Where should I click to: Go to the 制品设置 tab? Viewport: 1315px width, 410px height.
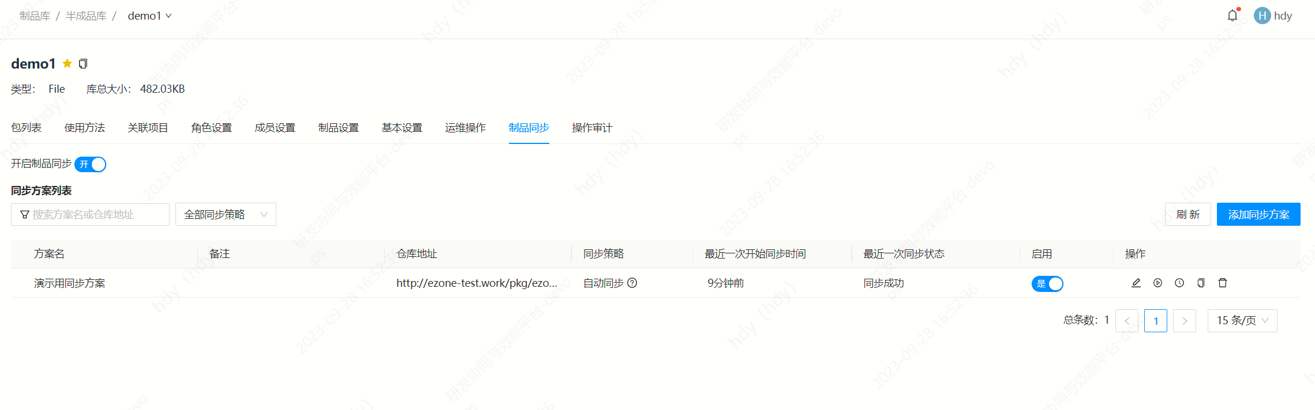339,128
